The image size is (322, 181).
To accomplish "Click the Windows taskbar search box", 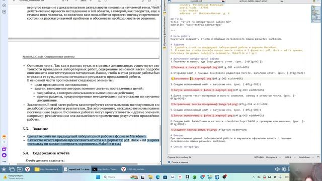I will tap(120, 177).
